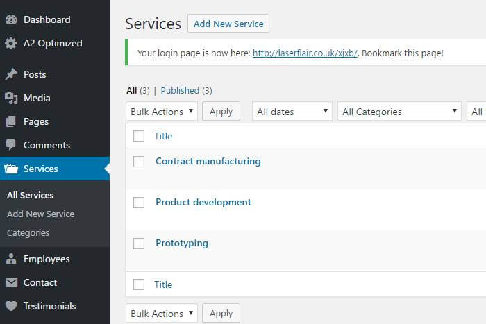Expand the All dates filter dropdown
The height and width of the screenshot is (324, 486).
pos(292,112)
